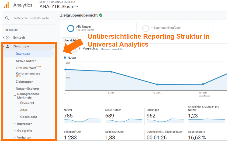
Task: Click the Google Analytics logo icon
Action: pyautogui.click(x=6, y=5)
